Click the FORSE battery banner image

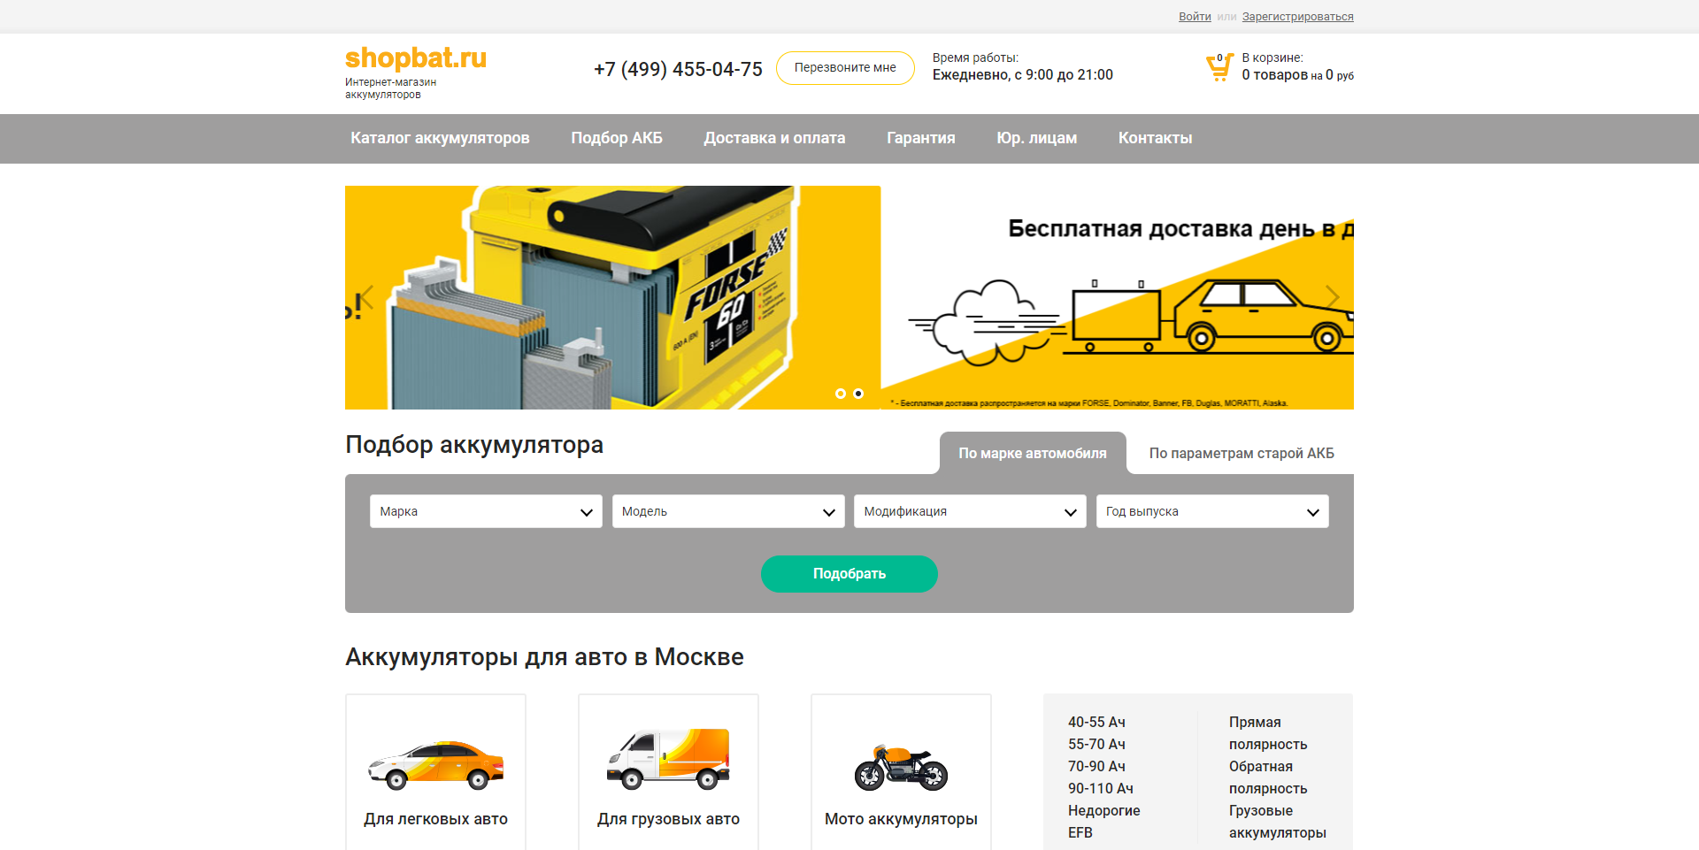612,297
